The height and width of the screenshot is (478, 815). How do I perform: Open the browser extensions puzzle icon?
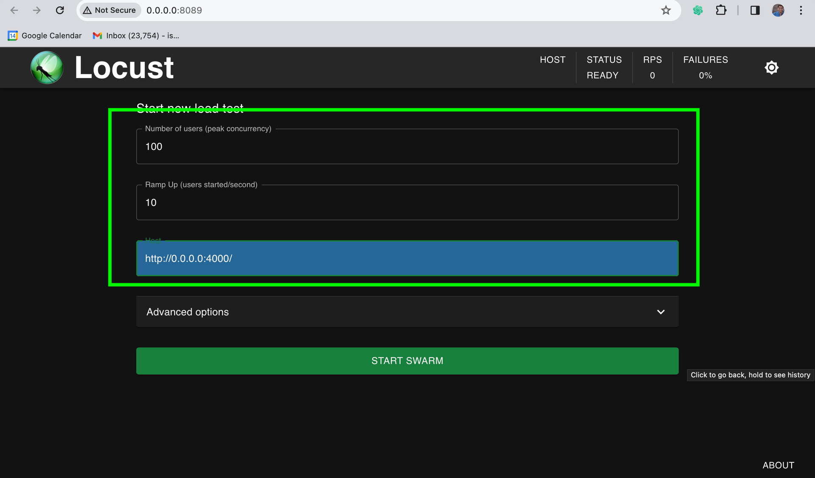[x=721, y=10]
